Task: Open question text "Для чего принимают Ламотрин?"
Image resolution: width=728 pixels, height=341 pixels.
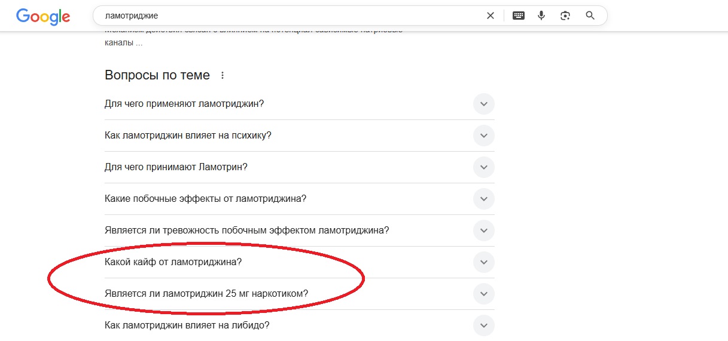Action: click(176, 167)
